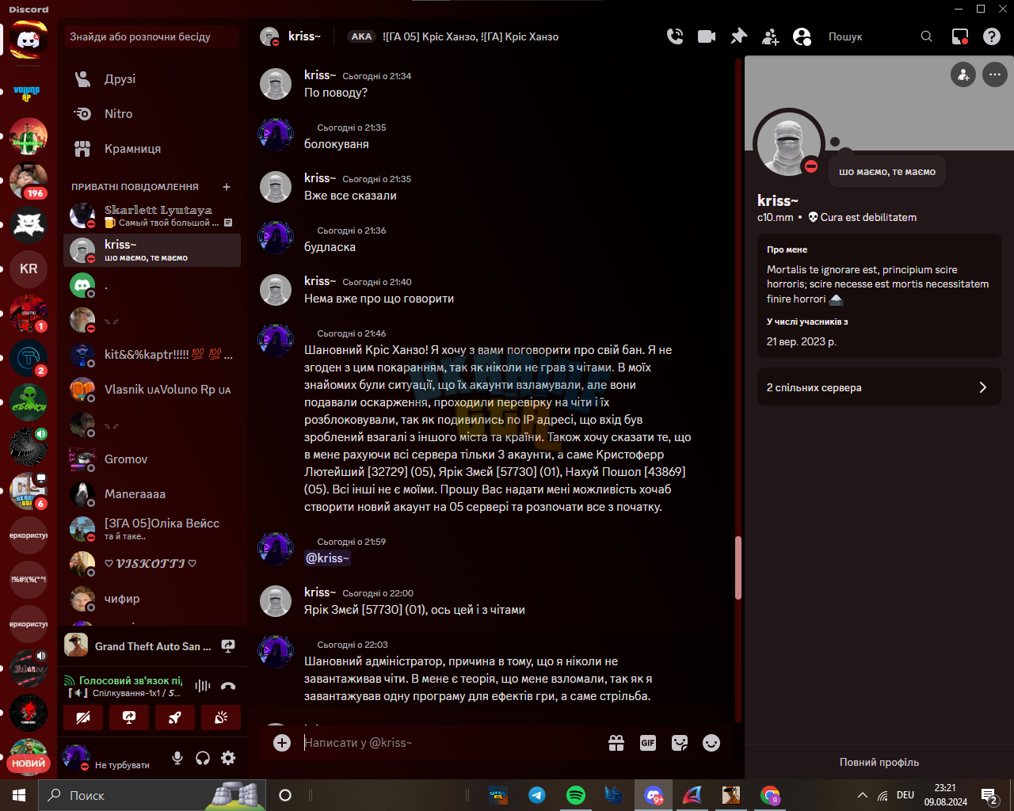Open Chrome from taskbar

(770, 795)
